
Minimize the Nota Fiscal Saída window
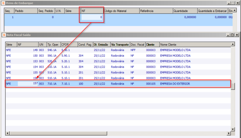tap(228, 35)
